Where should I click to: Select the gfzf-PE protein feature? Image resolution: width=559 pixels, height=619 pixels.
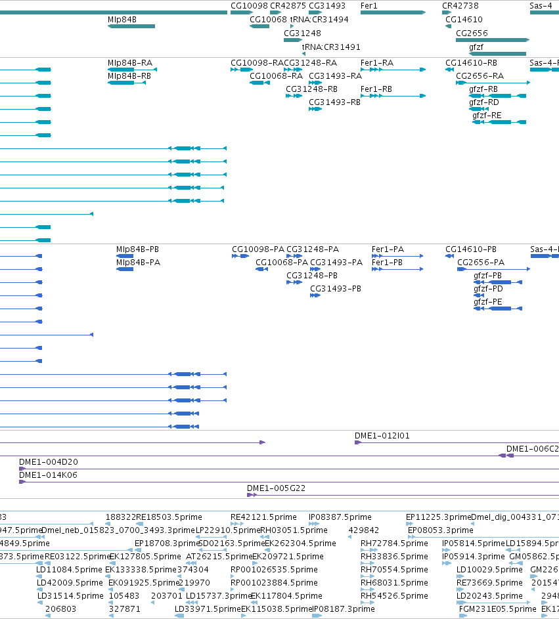tap(498, 309)
